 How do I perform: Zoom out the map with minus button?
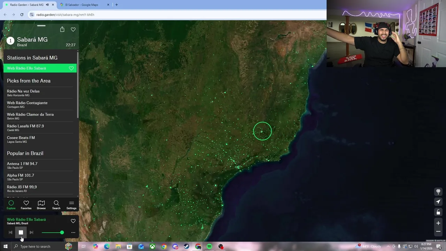438,231
